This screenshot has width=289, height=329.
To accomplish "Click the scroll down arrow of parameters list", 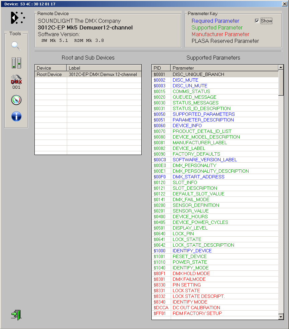I will point(281,317).
